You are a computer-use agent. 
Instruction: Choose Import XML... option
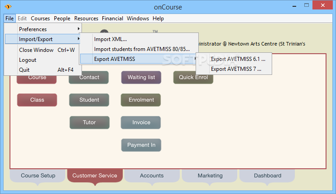point(139,39)
